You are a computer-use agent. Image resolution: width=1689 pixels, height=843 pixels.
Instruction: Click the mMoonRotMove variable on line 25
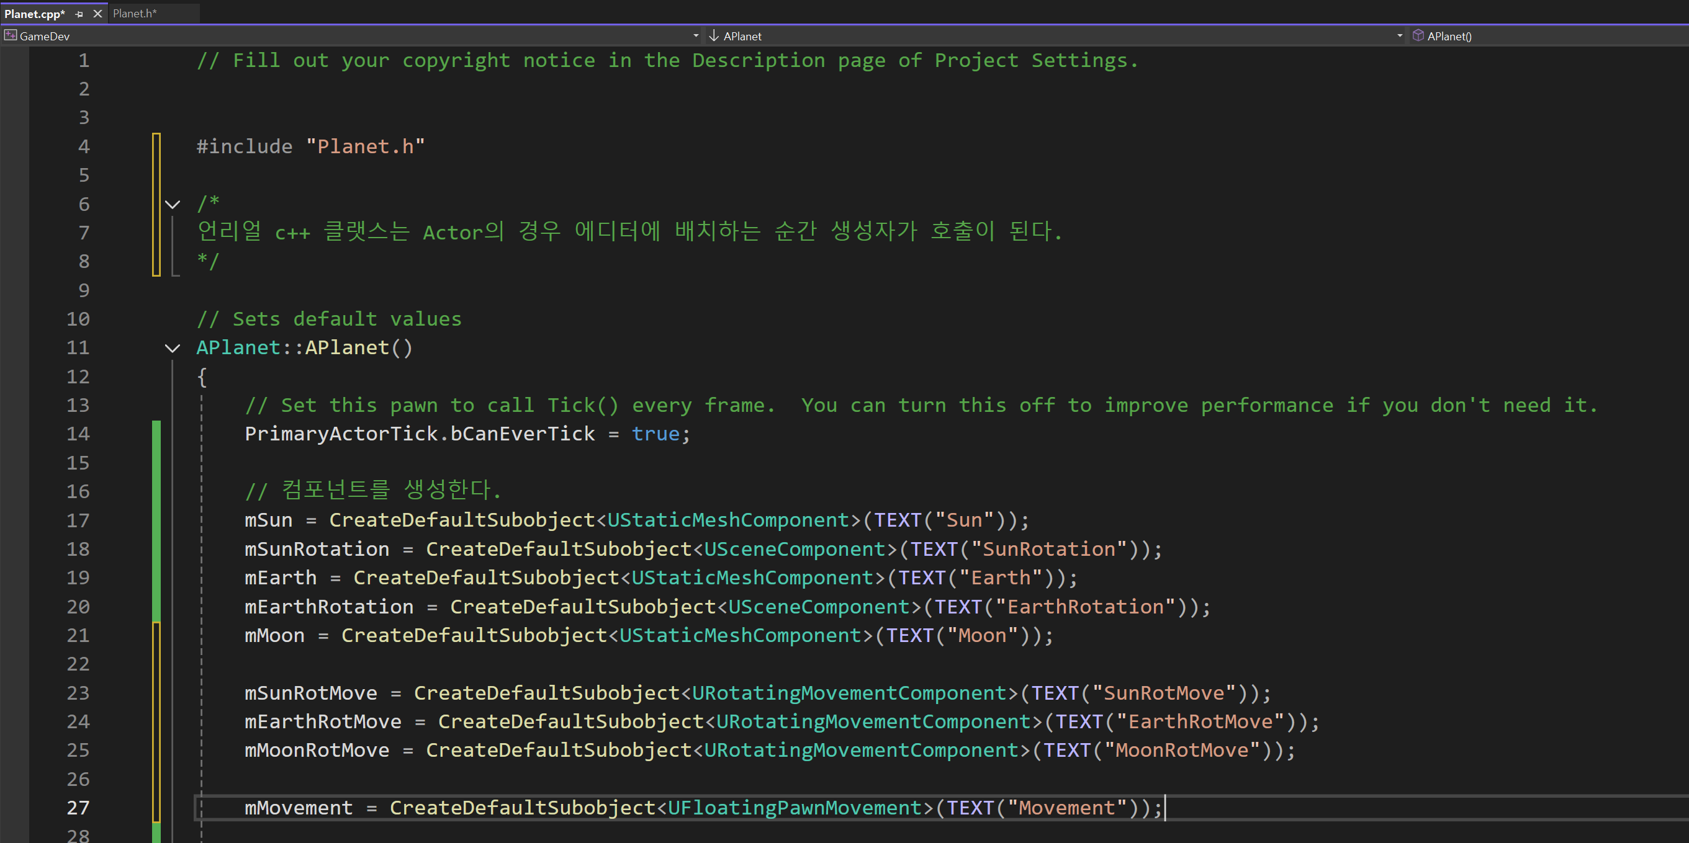point(317,750)
